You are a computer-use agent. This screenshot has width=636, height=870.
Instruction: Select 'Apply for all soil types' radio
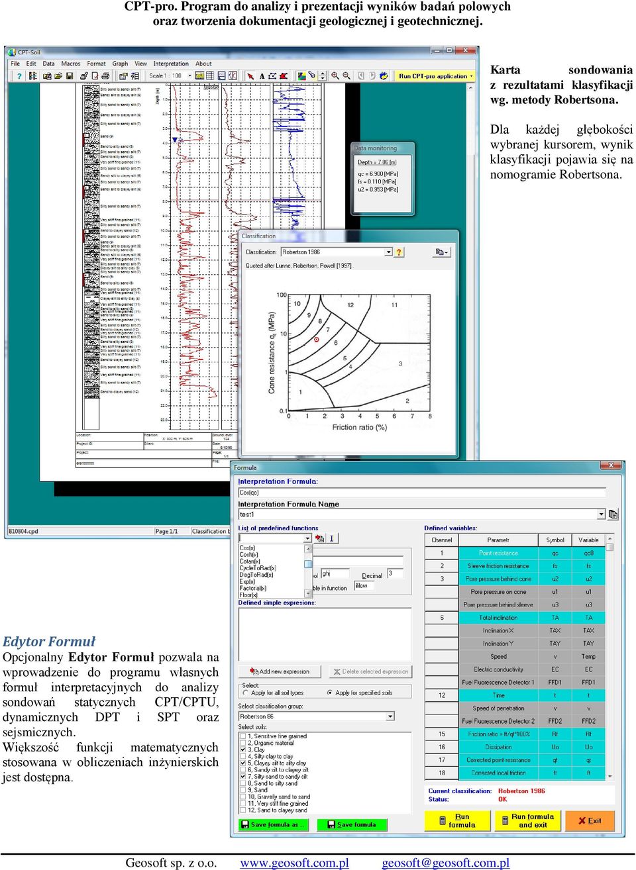tap(245, 693)
